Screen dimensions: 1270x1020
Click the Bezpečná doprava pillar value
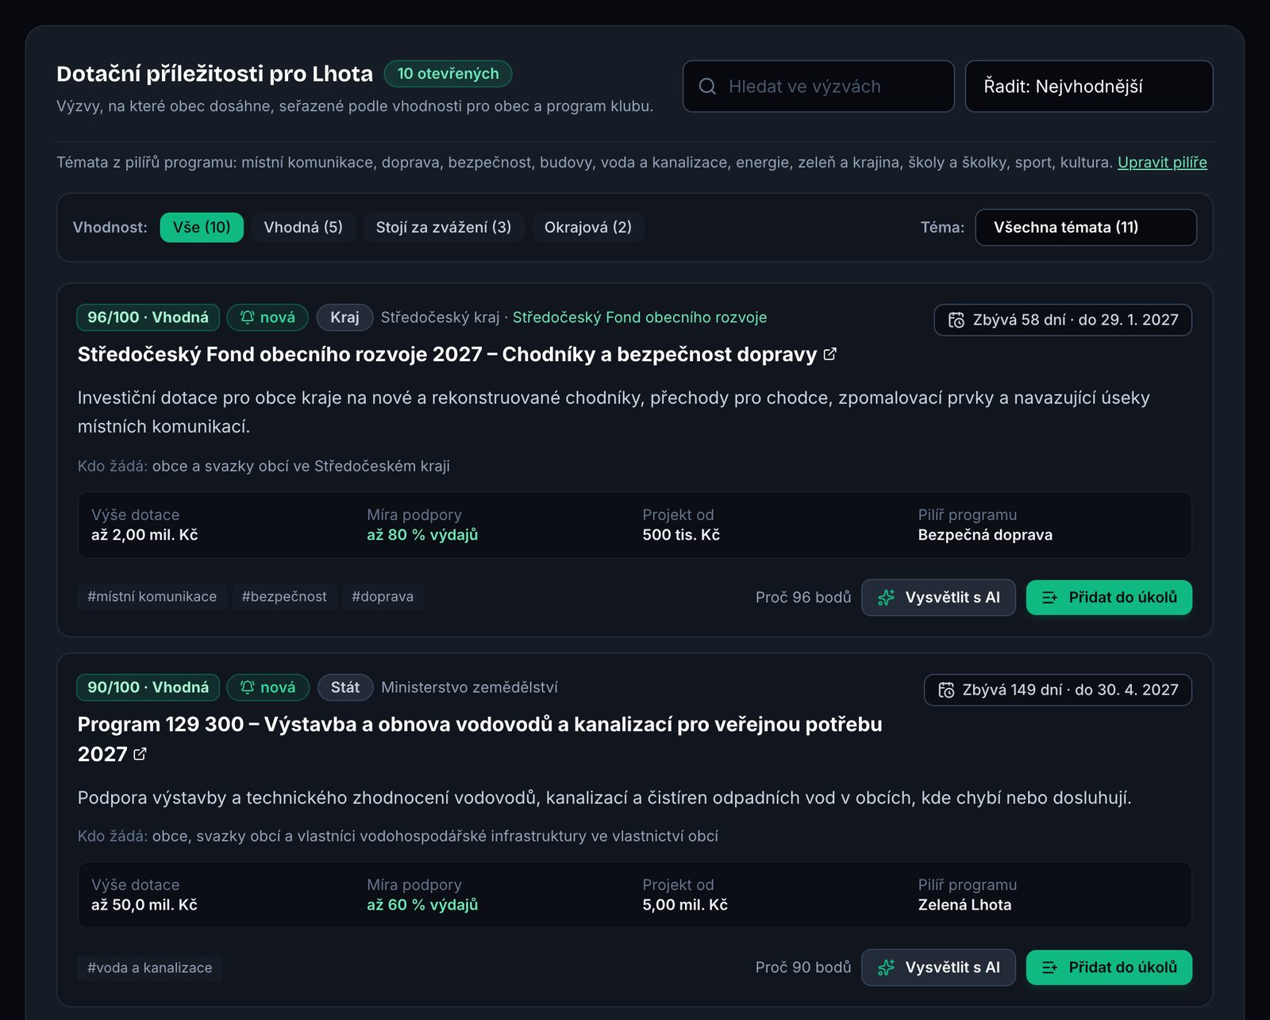coord(985,535)
